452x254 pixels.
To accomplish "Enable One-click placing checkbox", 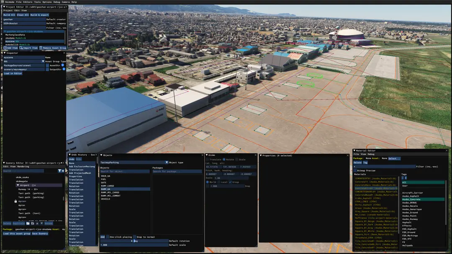I will pyautogui.click(x=108, y=237).
